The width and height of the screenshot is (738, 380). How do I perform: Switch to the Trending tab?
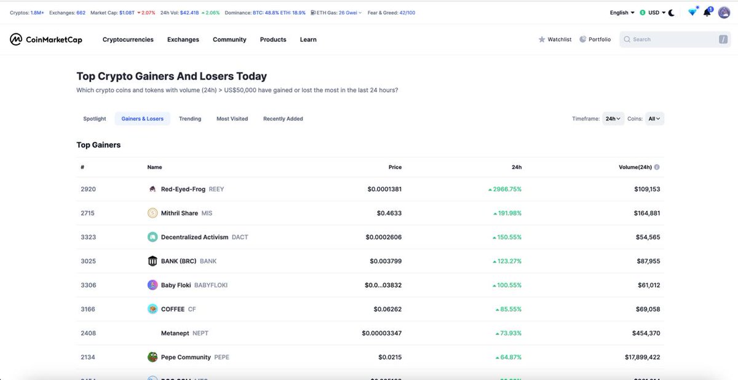pos(190,119)
